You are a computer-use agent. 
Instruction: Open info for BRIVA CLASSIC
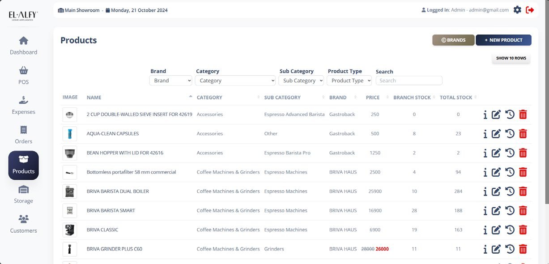coord(485,230)
